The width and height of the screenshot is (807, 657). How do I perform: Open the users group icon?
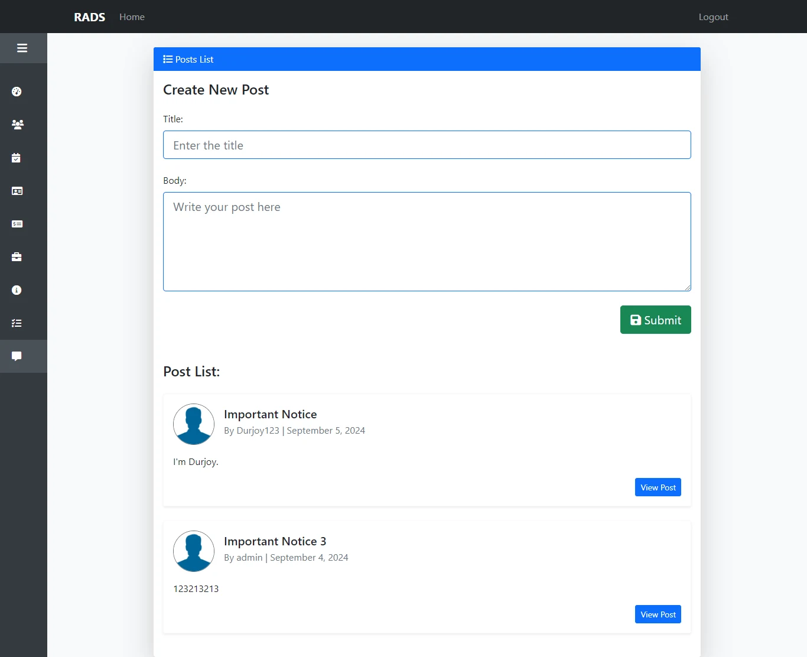(18, 125)
